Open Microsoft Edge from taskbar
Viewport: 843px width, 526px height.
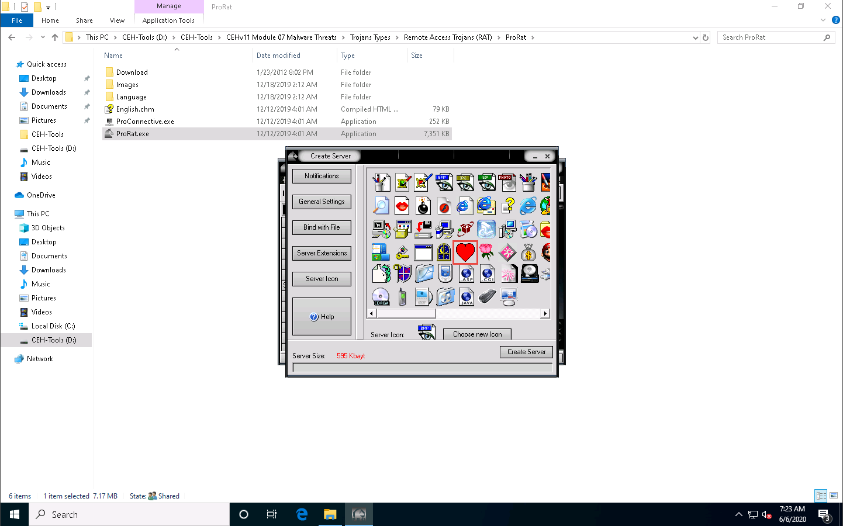coord(302,514)
